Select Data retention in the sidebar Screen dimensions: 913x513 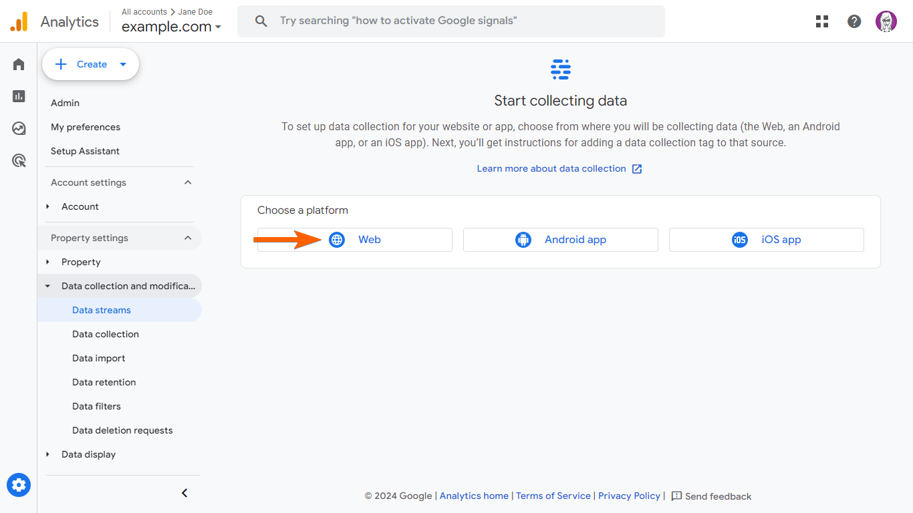(x=104, y=382)
